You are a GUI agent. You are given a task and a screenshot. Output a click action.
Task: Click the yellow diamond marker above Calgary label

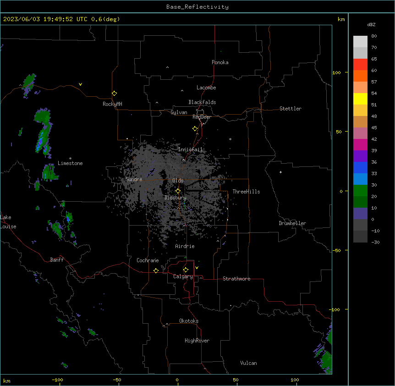click(186, 270)
